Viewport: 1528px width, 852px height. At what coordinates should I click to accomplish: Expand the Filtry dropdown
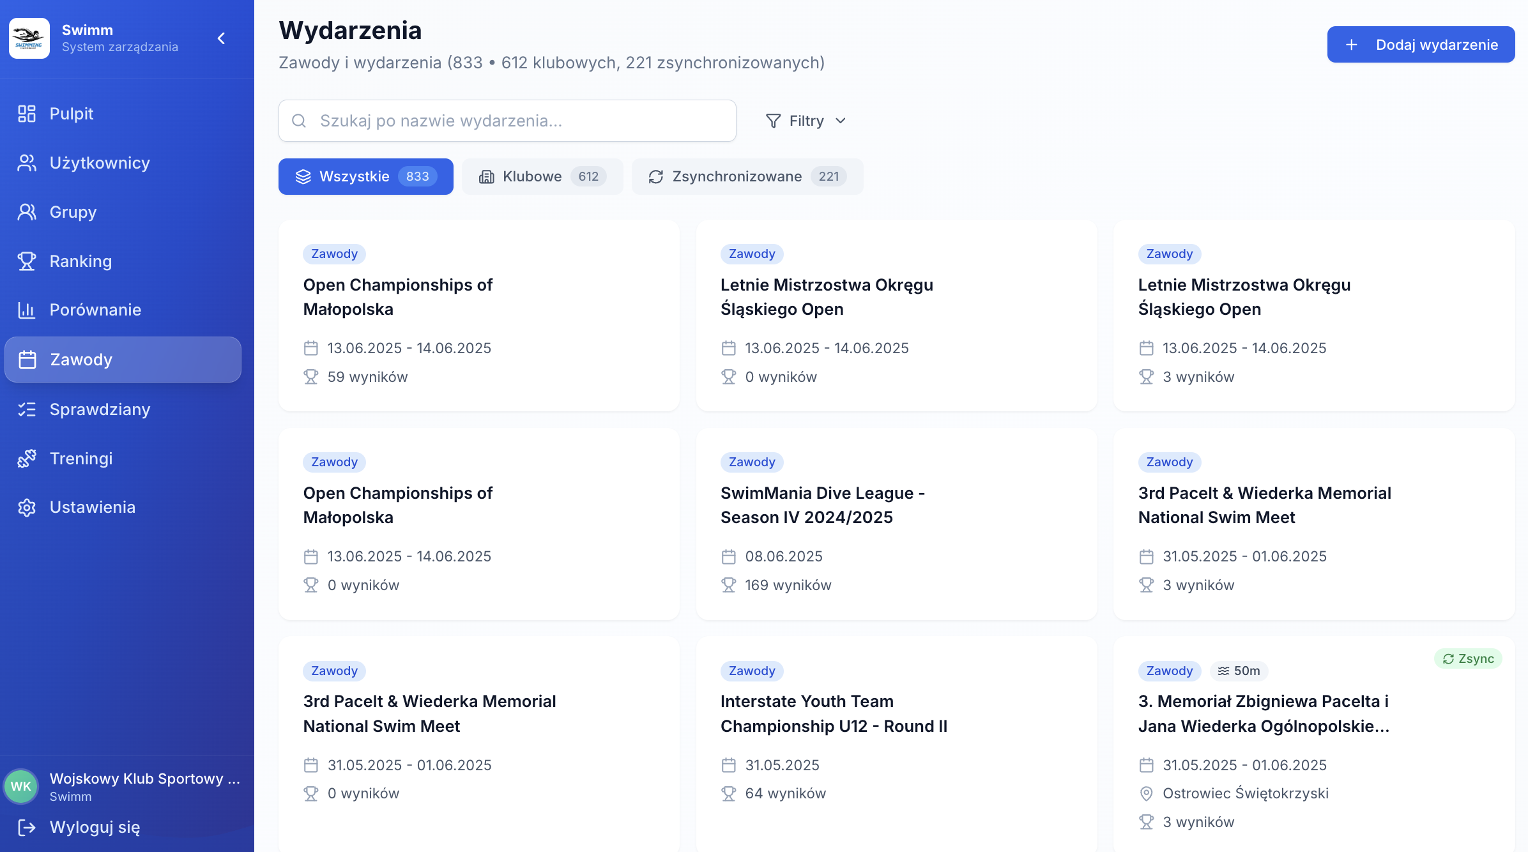pyautogui.click(x=806, y=121)
